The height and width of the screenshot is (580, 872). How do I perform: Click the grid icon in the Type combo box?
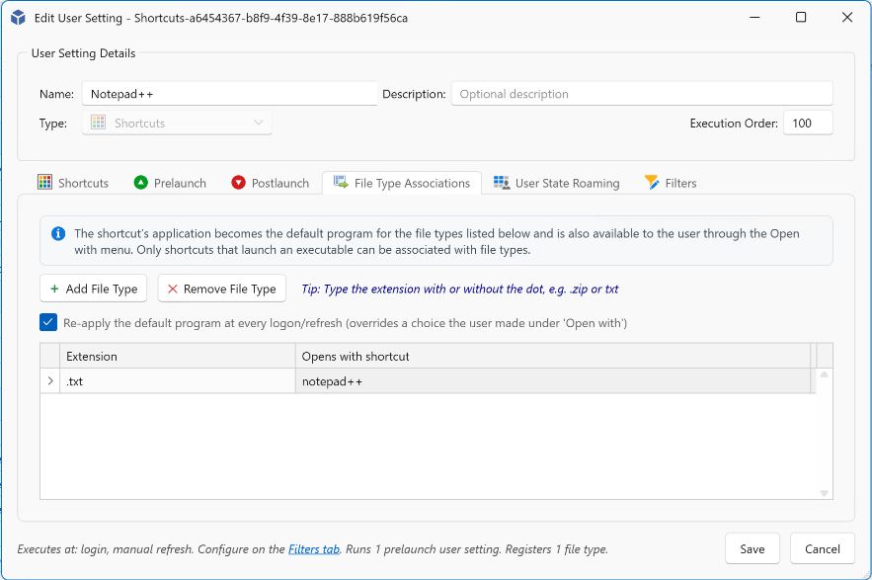point(99,123)
